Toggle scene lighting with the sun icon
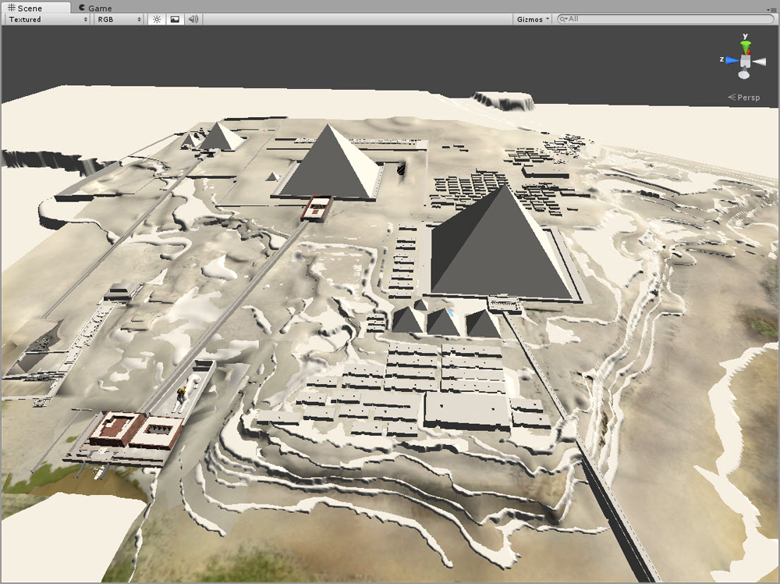780x584 pixels. [x=156, y=19]
